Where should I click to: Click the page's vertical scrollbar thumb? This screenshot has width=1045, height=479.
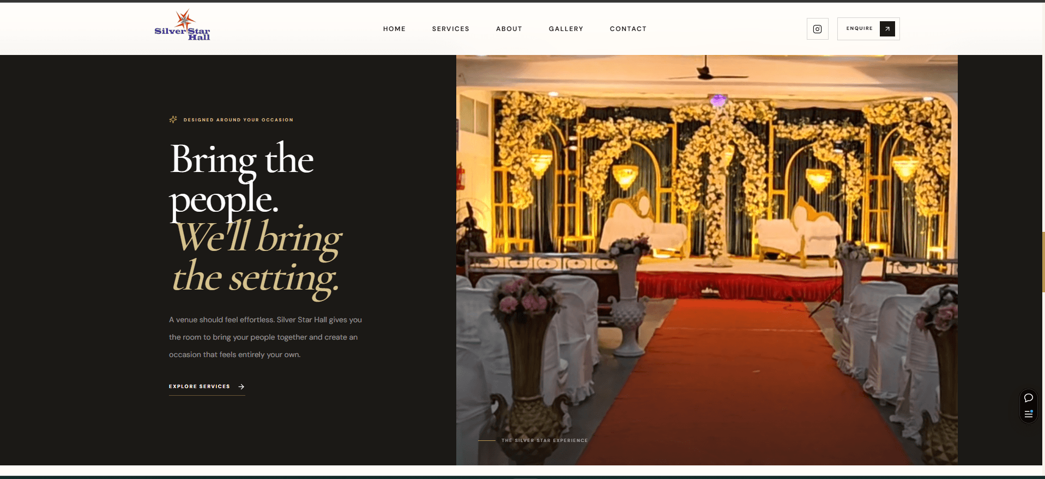1043,262
